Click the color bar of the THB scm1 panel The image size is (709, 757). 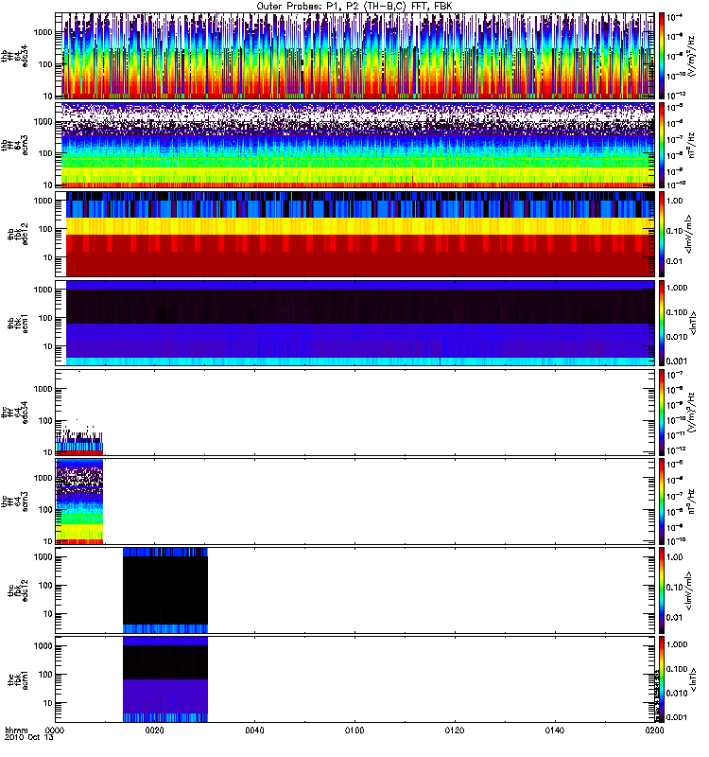click(x=663, y=323)
